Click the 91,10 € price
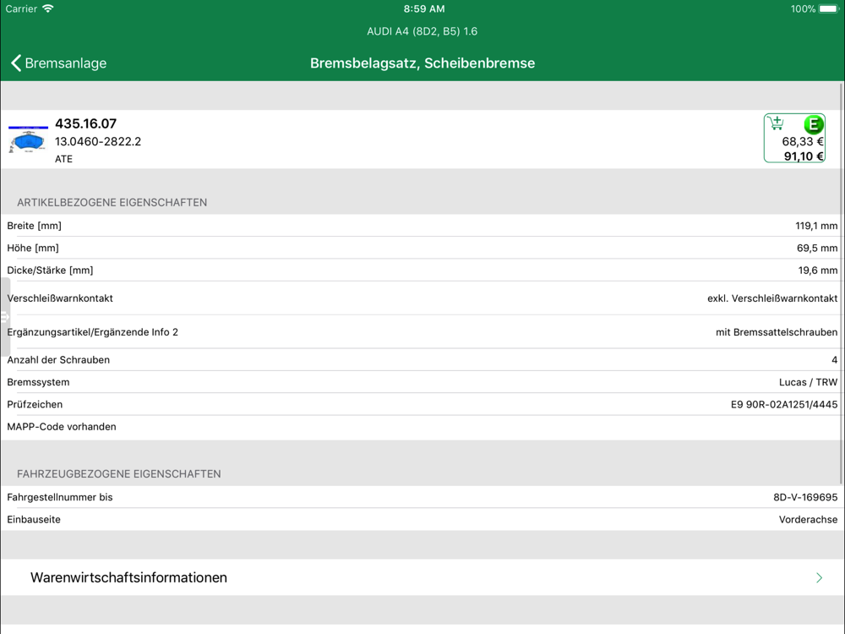 pyautogui.click(x=804, y=156)
